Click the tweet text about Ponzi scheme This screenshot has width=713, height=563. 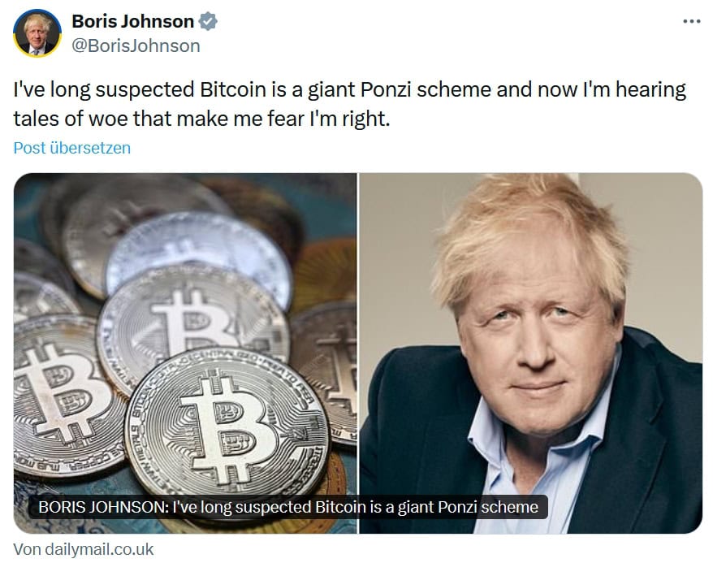(x=349, y=104)
